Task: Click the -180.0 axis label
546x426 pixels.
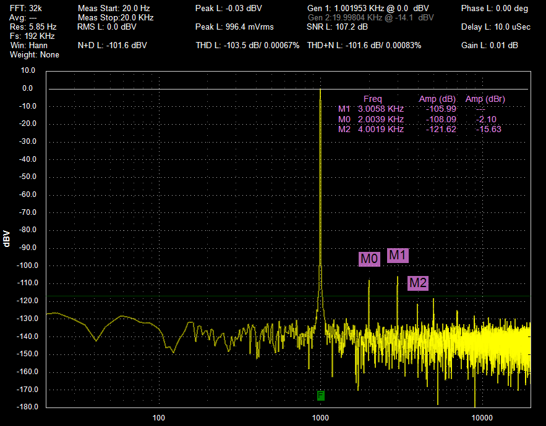Action: coord(27,406)
